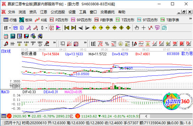This screenshot has width=193, height=126.
Task: Open the calendar icon showing 21
Action: coord(6,36)
